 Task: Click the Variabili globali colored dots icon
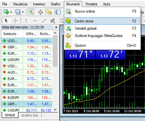point(69,28)
